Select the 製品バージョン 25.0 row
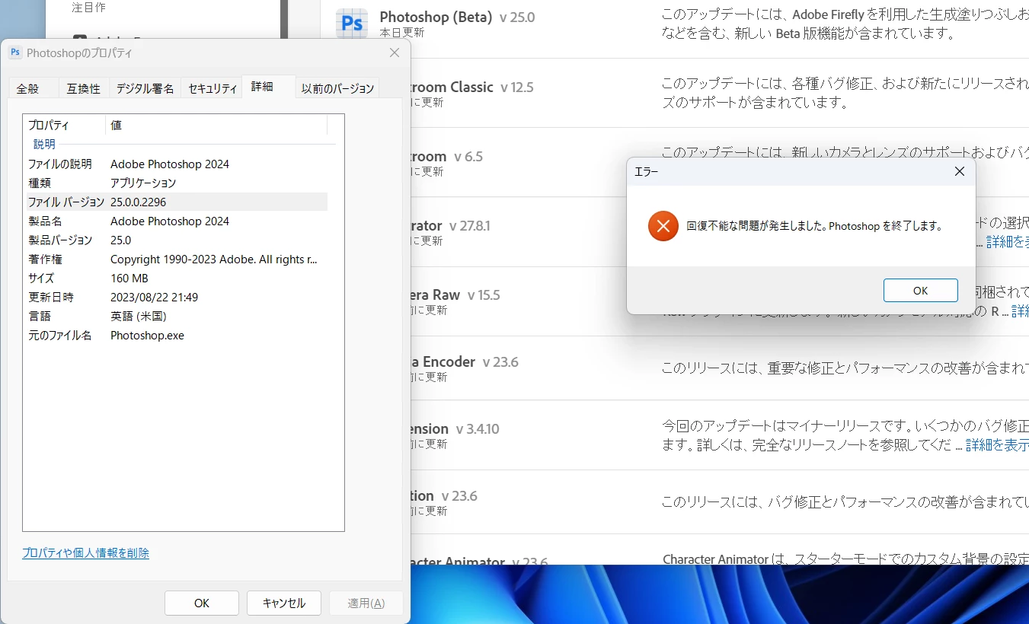The image size is (1029, 624). pyautogui.click(x=176, y=240)
